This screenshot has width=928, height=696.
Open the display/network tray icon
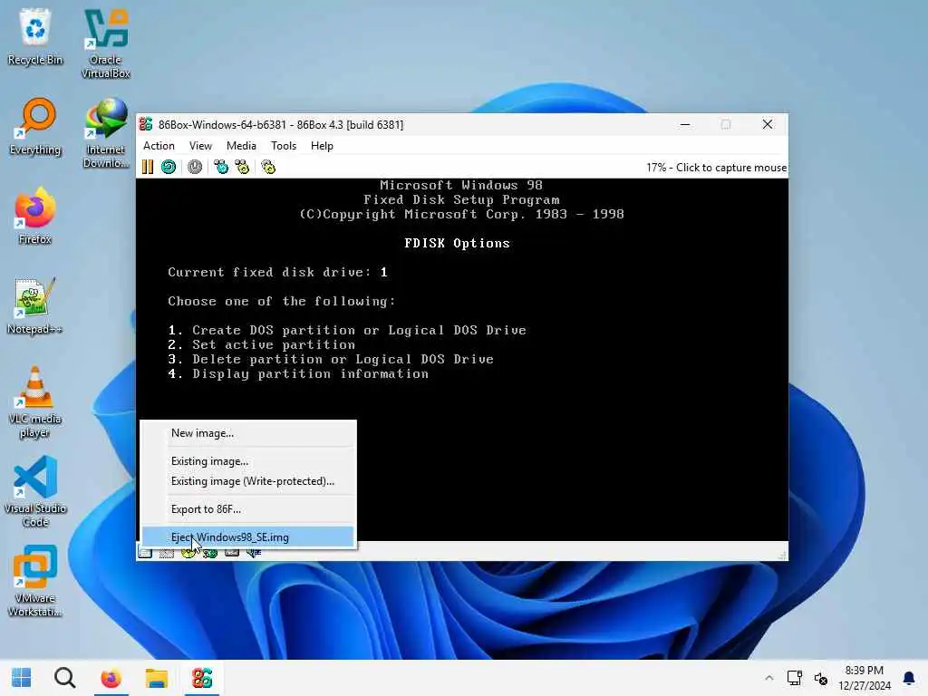(794, 678)
